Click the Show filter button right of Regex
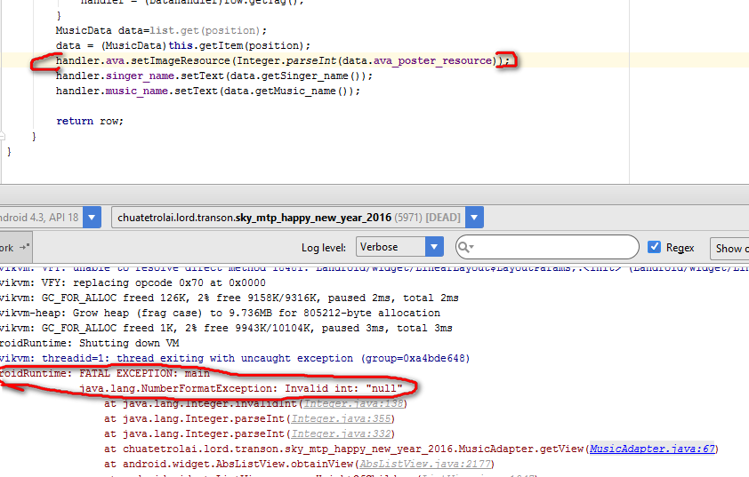 click(x=729, y=248)
